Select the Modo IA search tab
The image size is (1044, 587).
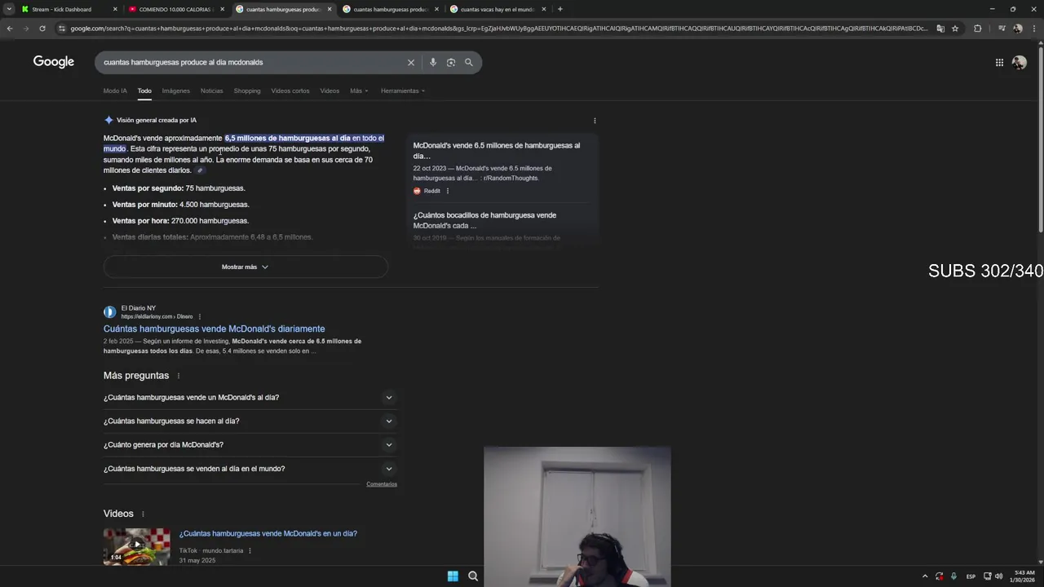pos(115,90)
